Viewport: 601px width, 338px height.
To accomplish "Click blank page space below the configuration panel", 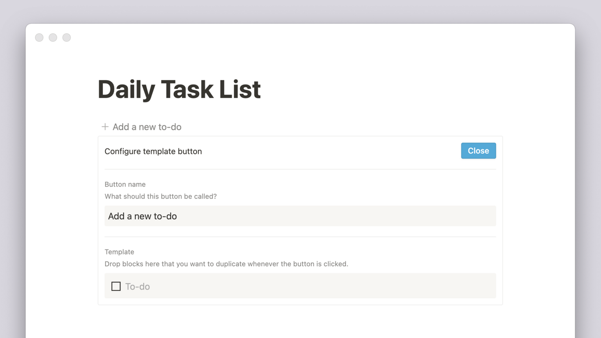I will 300,321.
